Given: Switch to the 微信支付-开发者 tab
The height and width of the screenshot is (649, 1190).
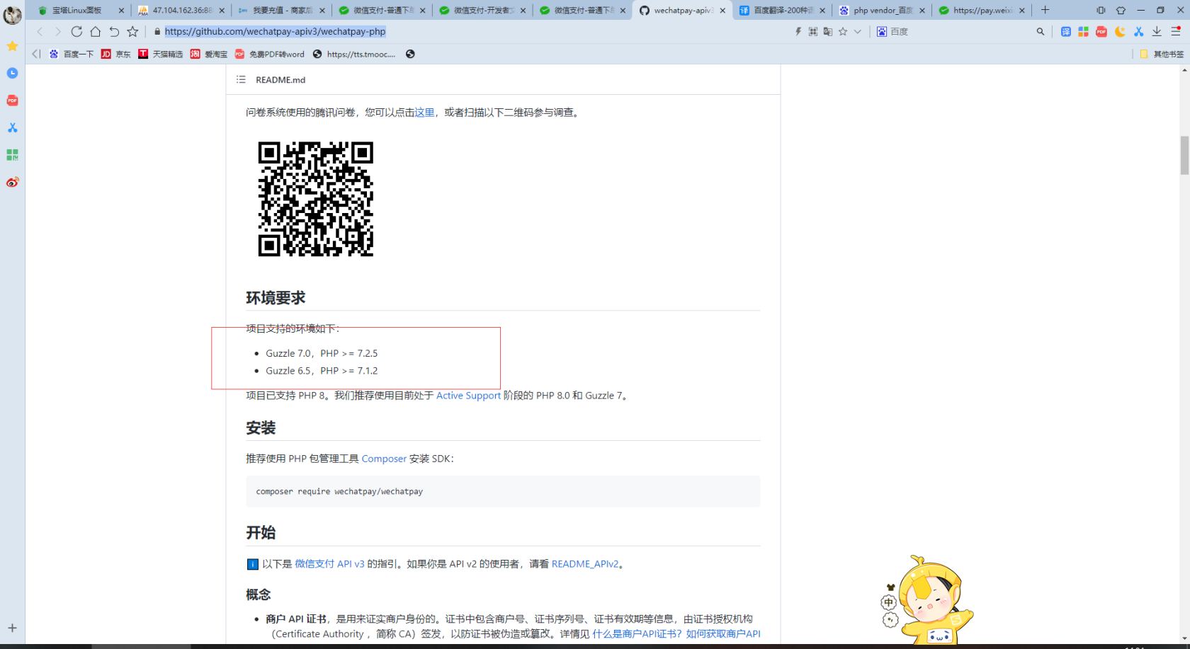Looking at the screenshot, I should pos(483,10).
